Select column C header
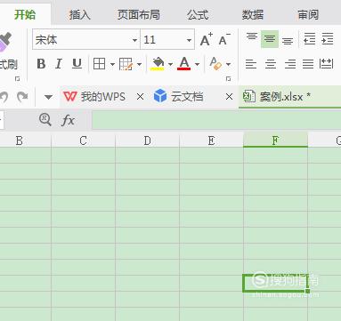This screenshot has height=321, width=341. (83, 140)
